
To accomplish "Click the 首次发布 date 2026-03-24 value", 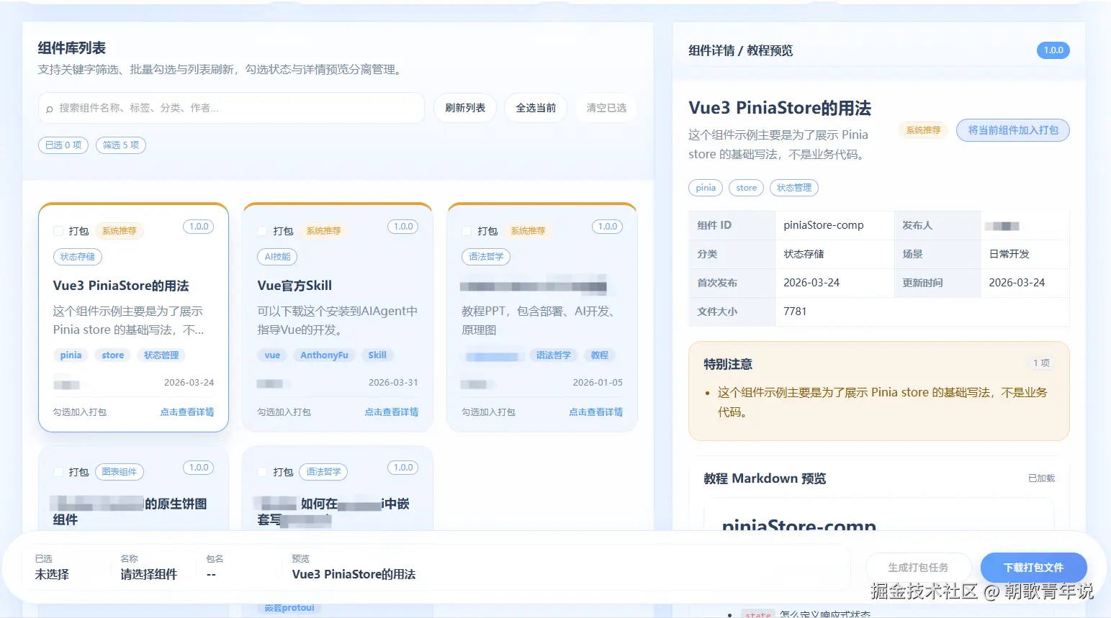I will [x=811, y=283].
